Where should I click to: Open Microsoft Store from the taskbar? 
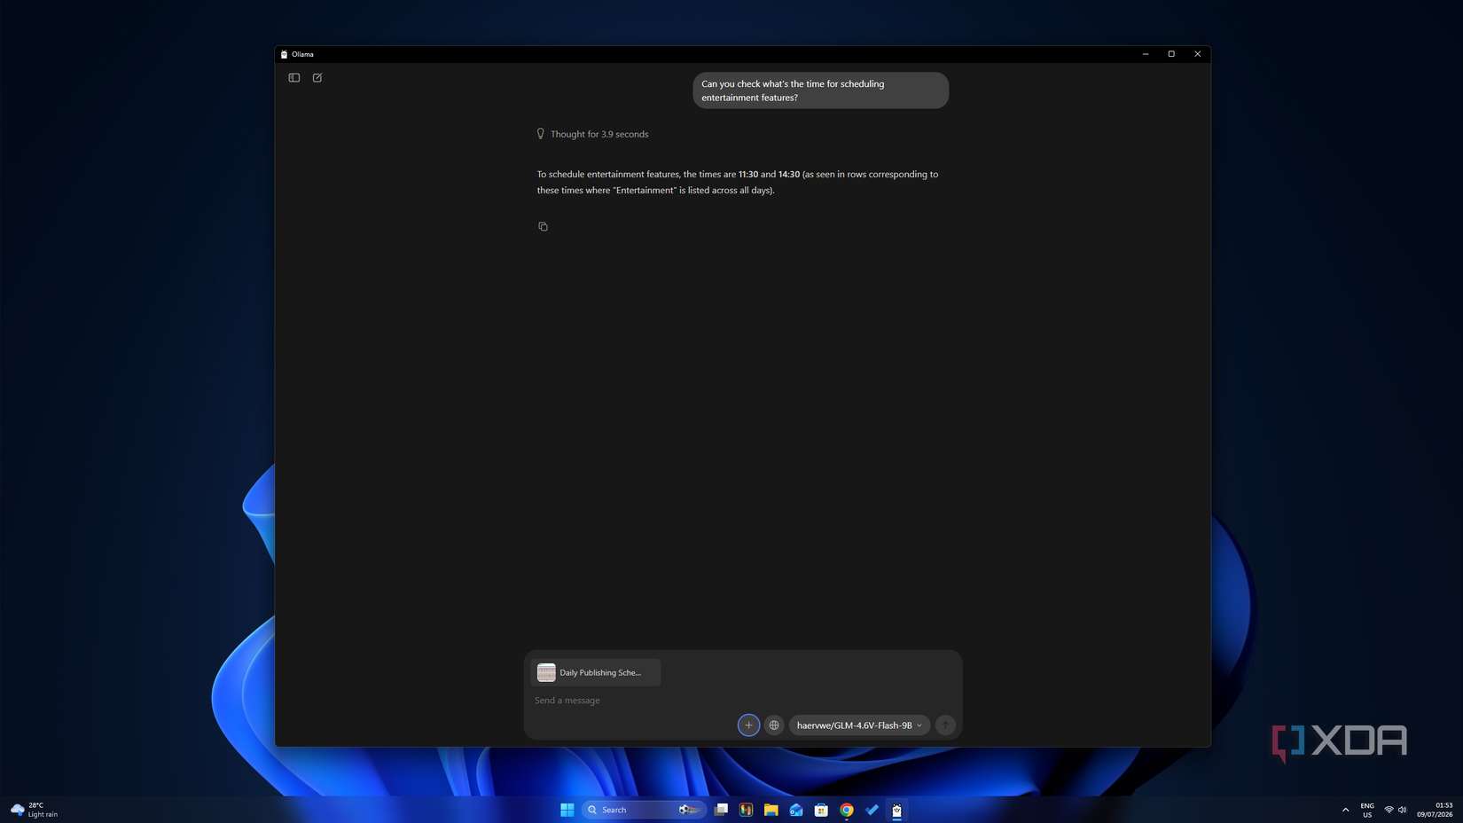click(821, 810)
